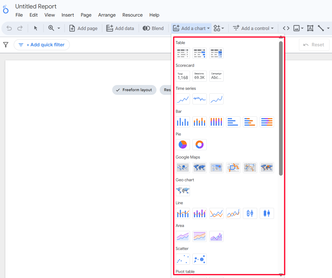Open the Resource menu
Screen dimensions: 332x278
click(132, 15)
